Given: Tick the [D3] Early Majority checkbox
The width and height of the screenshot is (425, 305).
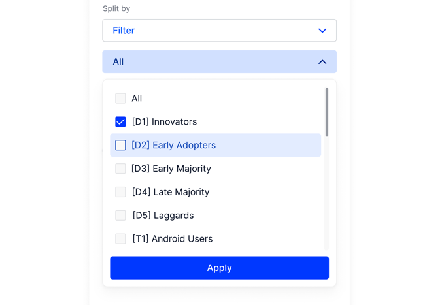Looking at the screenshot, I should (x=120, y=169).
